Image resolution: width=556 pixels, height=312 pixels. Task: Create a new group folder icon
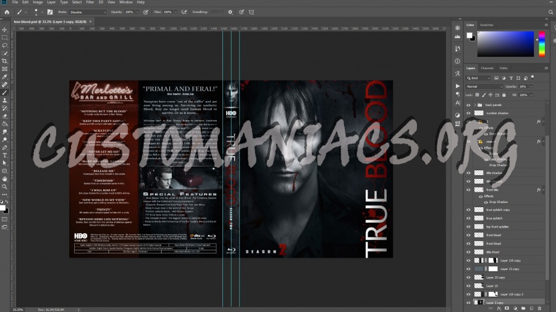[523, 308]
